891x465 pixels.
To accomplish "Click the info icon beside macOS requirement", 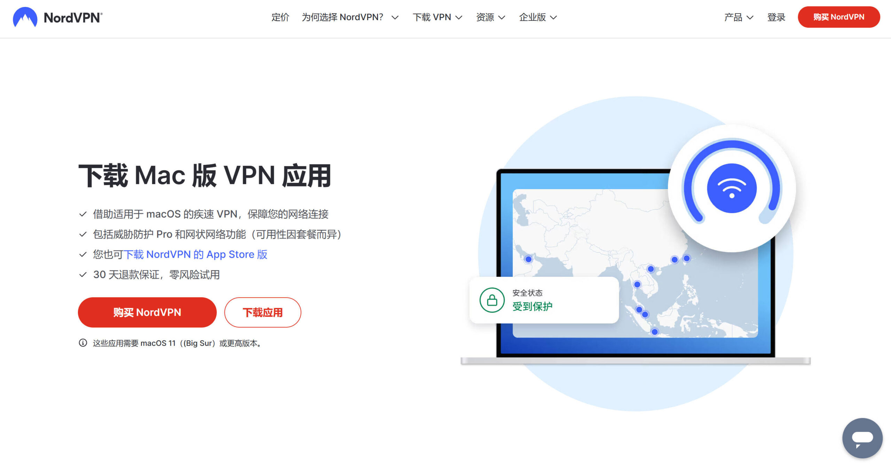I will [83, 343].
